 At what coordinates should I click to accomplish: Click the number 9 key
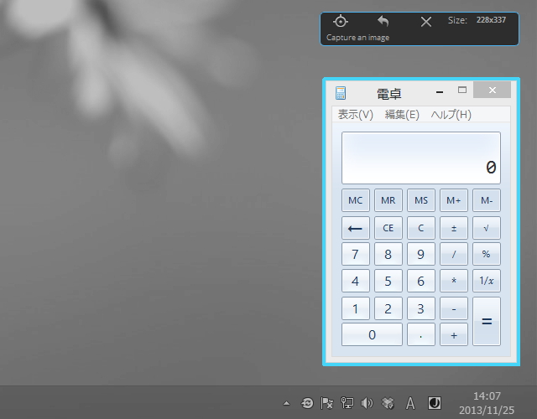421,254
